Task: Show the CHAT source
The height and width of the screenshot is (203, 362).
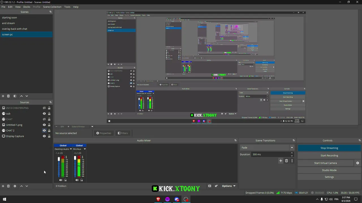Action: click(44, 119)
